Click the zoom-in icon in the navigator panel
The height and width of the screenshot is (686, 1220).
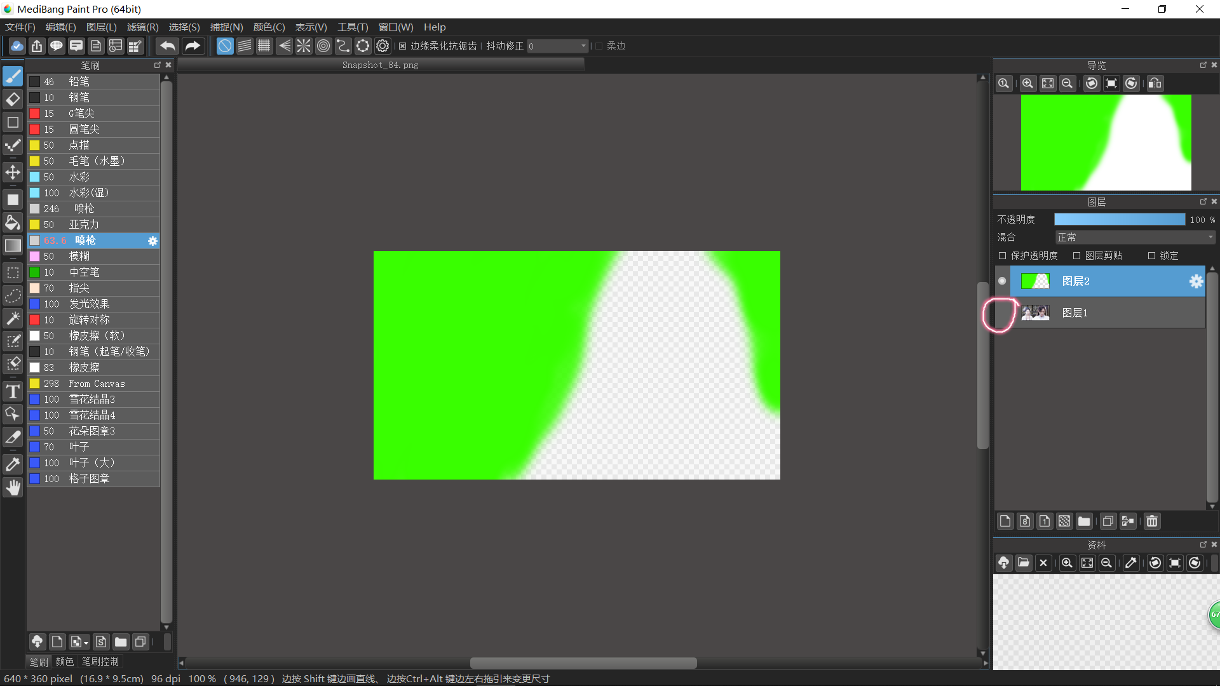[x=1027, y=83]
